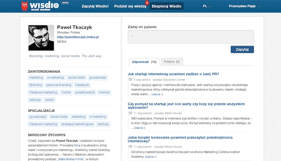
Task: Click the Facebook marketing tag under Specjalizacje
Action: tap(43, 124)
